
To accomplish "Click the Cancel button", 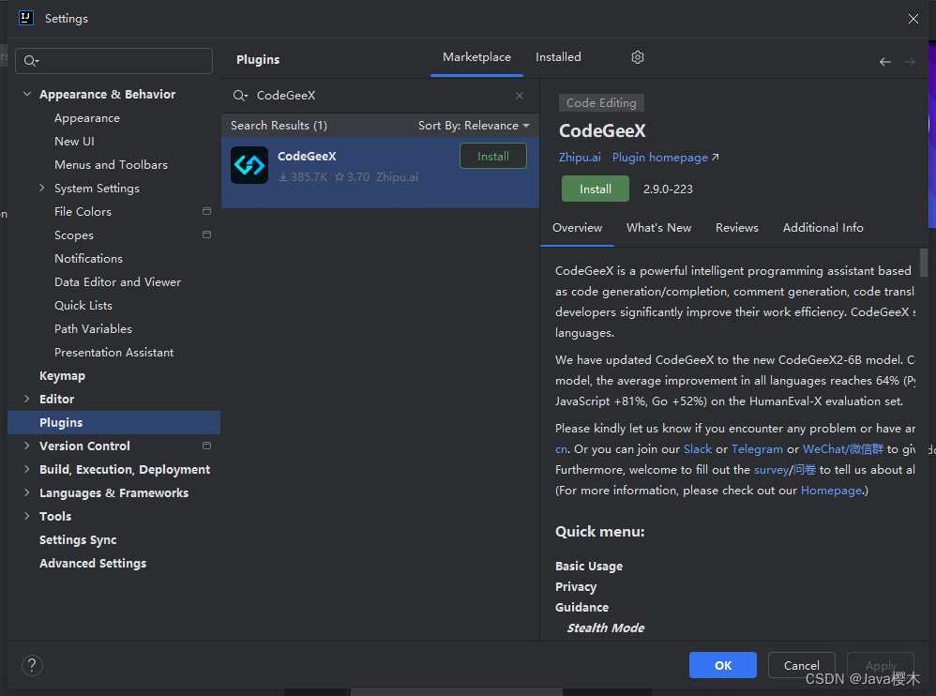I will pyautogui.click(x=801, y=665).
